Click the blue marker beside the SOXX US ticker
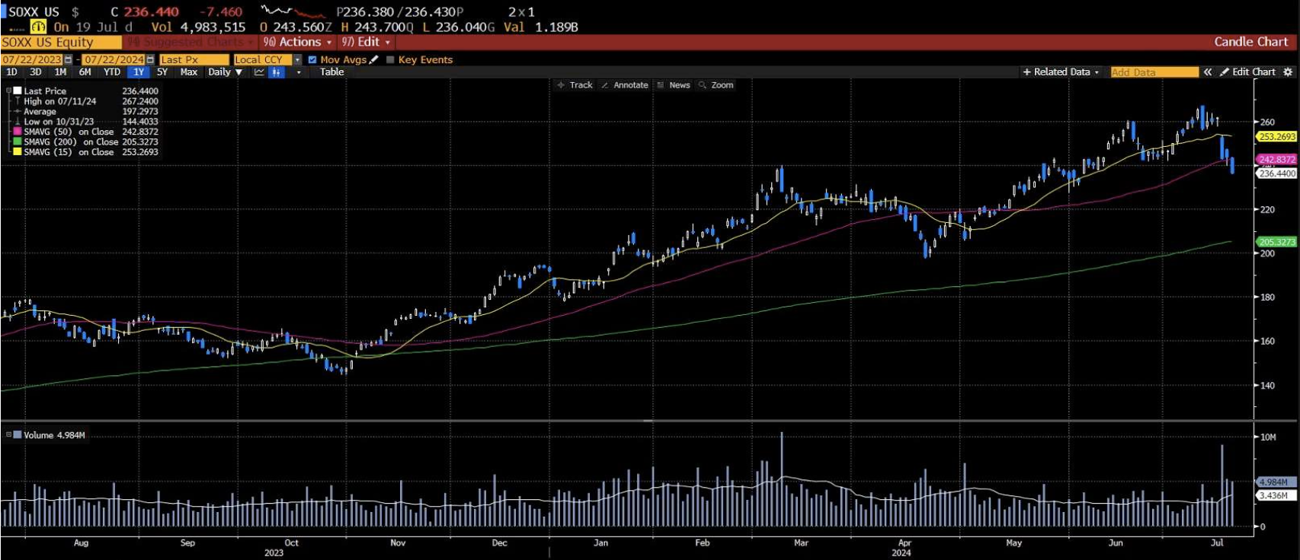 [x=3, y=11]
